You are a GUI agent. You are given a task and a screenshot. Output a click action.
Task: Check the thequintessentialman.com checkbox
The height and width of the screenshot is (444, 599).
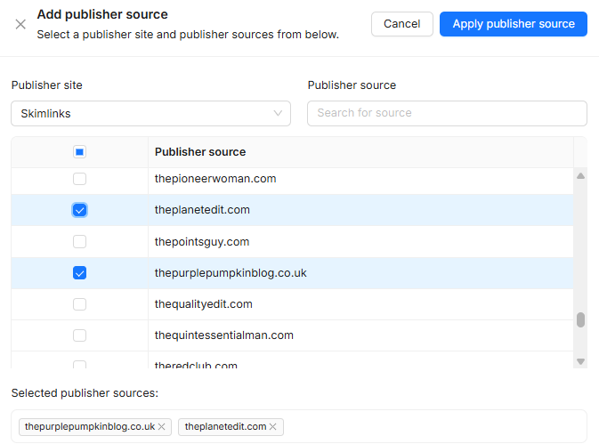pyautogui.click(x=80, y=335)
